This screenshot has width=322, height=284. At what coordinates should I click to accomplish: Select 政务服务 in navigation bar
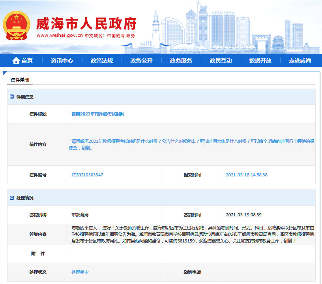pyautogui.click(x=181, y=61)
